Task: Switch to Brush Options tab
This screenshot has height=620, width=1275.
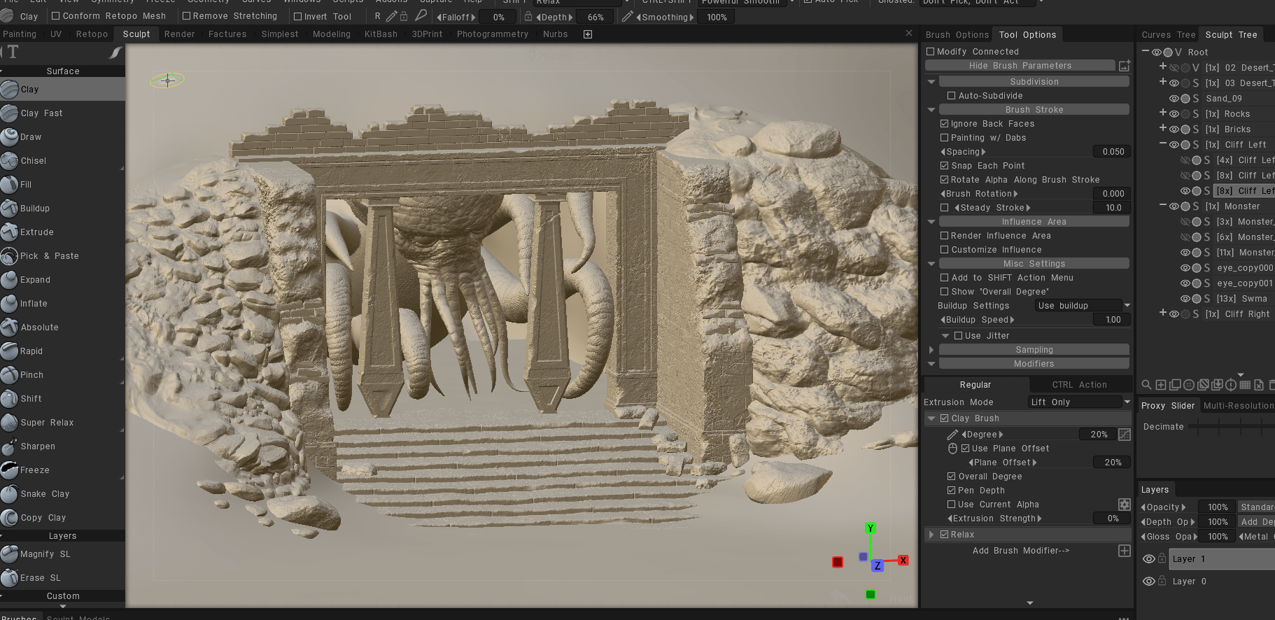Action: pyautogui.click(x=957, y=35)
